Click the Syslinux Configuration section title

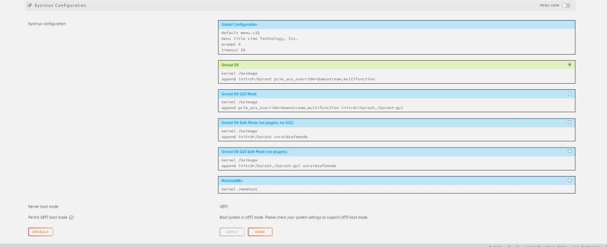pos(60,5)
